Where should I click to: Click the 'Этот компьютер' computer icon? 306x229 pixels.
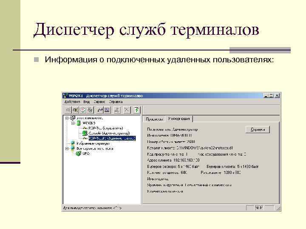pyautogui.click(x=73, y=118)
